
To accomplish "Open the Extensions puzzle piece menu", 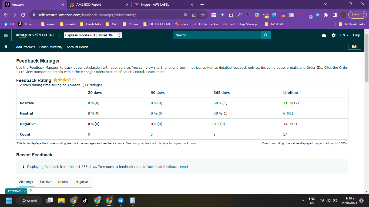I will [326, 15].
